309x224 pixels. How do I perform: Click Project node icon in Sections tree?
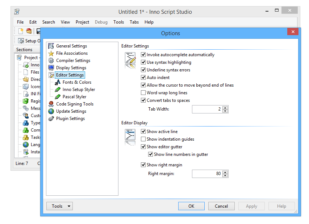(x=19, y=58)
